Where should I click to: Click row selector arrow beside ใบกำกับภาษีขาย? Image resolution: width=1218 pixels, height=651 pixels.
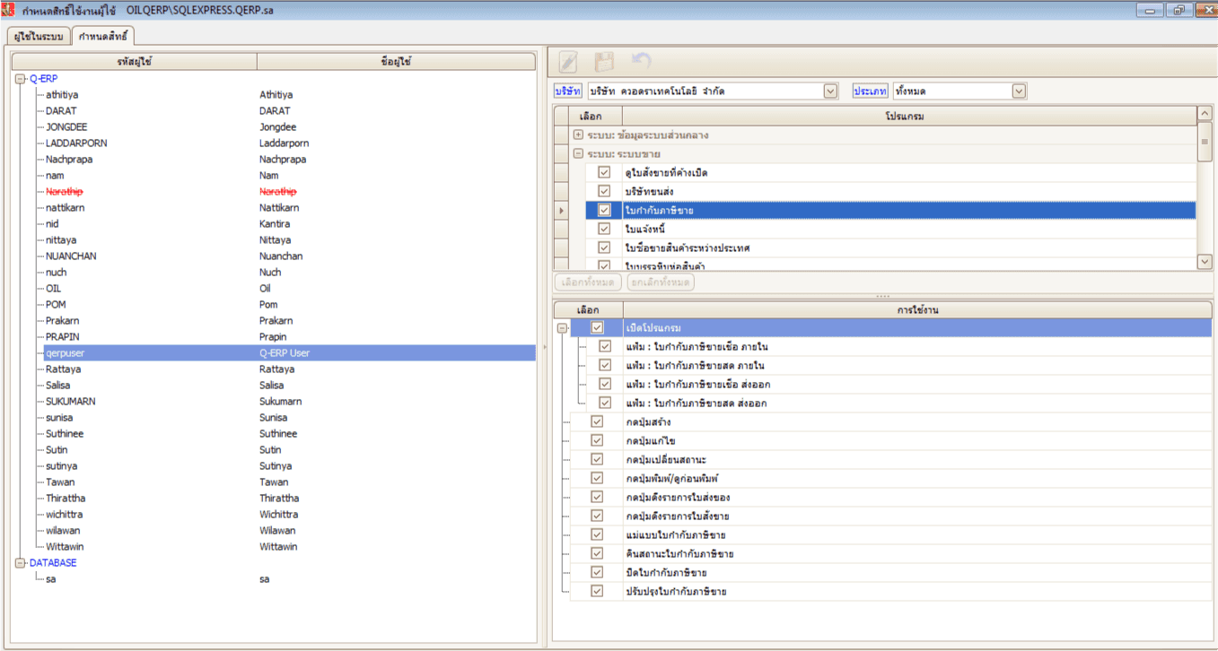(562, 210)
